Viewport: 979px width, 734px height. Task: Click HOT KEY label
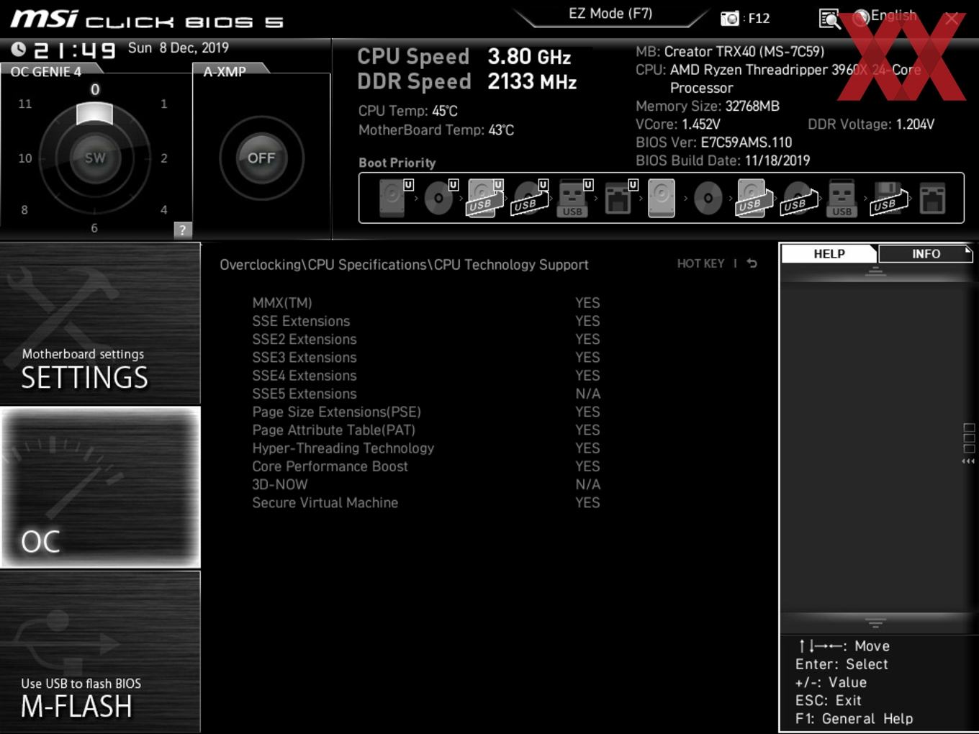[x=700, y=263]
